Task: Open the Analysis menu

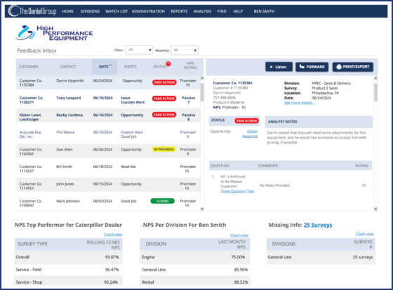Action: point(202,11)
